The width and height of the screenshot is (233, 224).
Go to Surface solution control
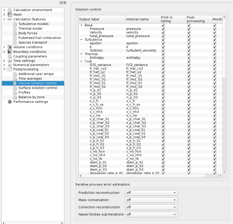tap(38, 88)
